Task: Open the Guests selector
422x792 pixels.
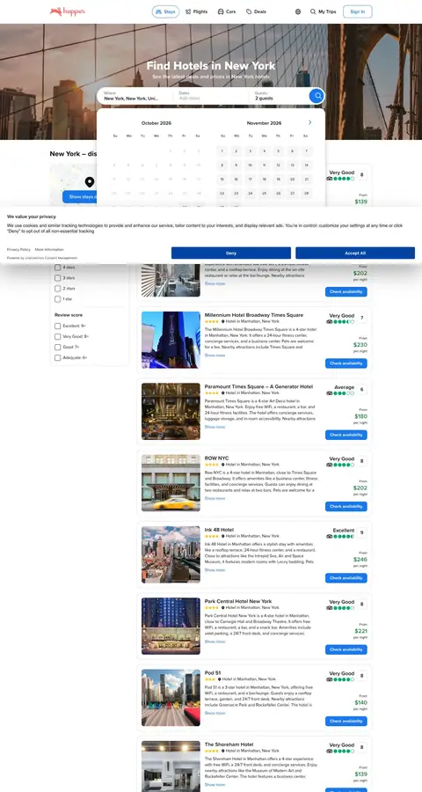Action: pos(279,96)
